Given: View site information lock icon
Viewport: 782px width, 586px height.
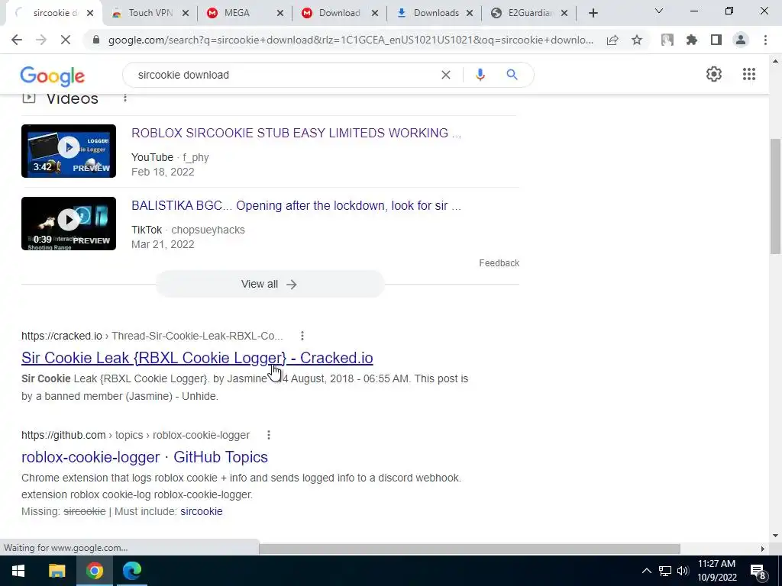Looking at the screenshot, I should click(96, 40).
